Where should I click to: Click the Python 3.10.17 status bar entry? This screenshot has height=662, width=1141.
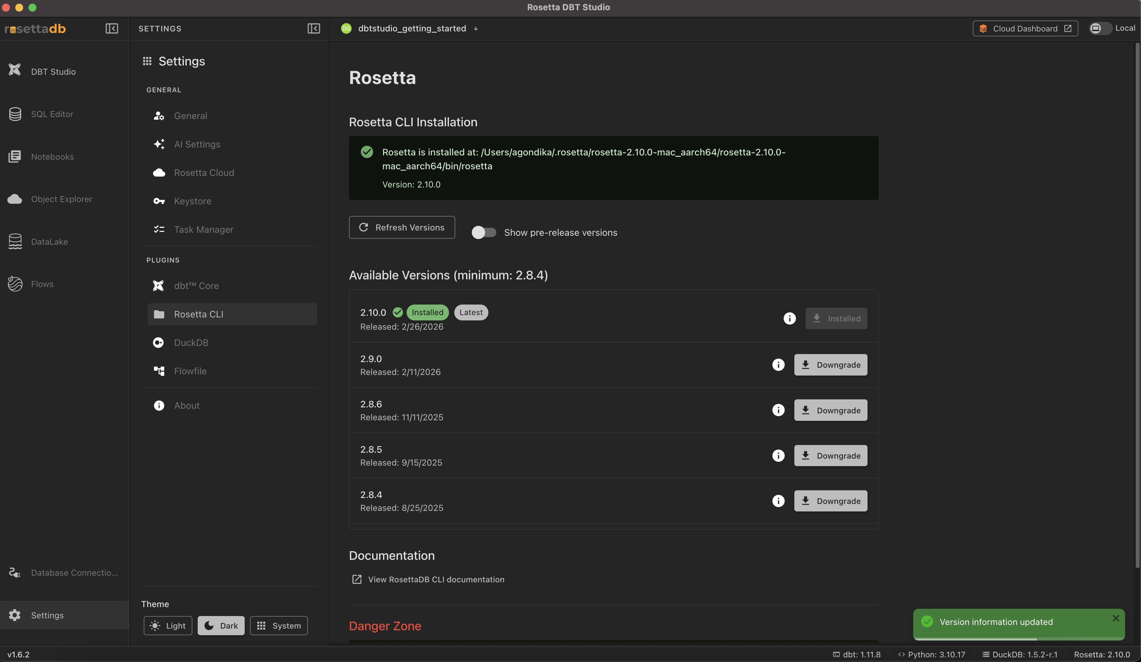pyautogui.click(x=932, y=654)
